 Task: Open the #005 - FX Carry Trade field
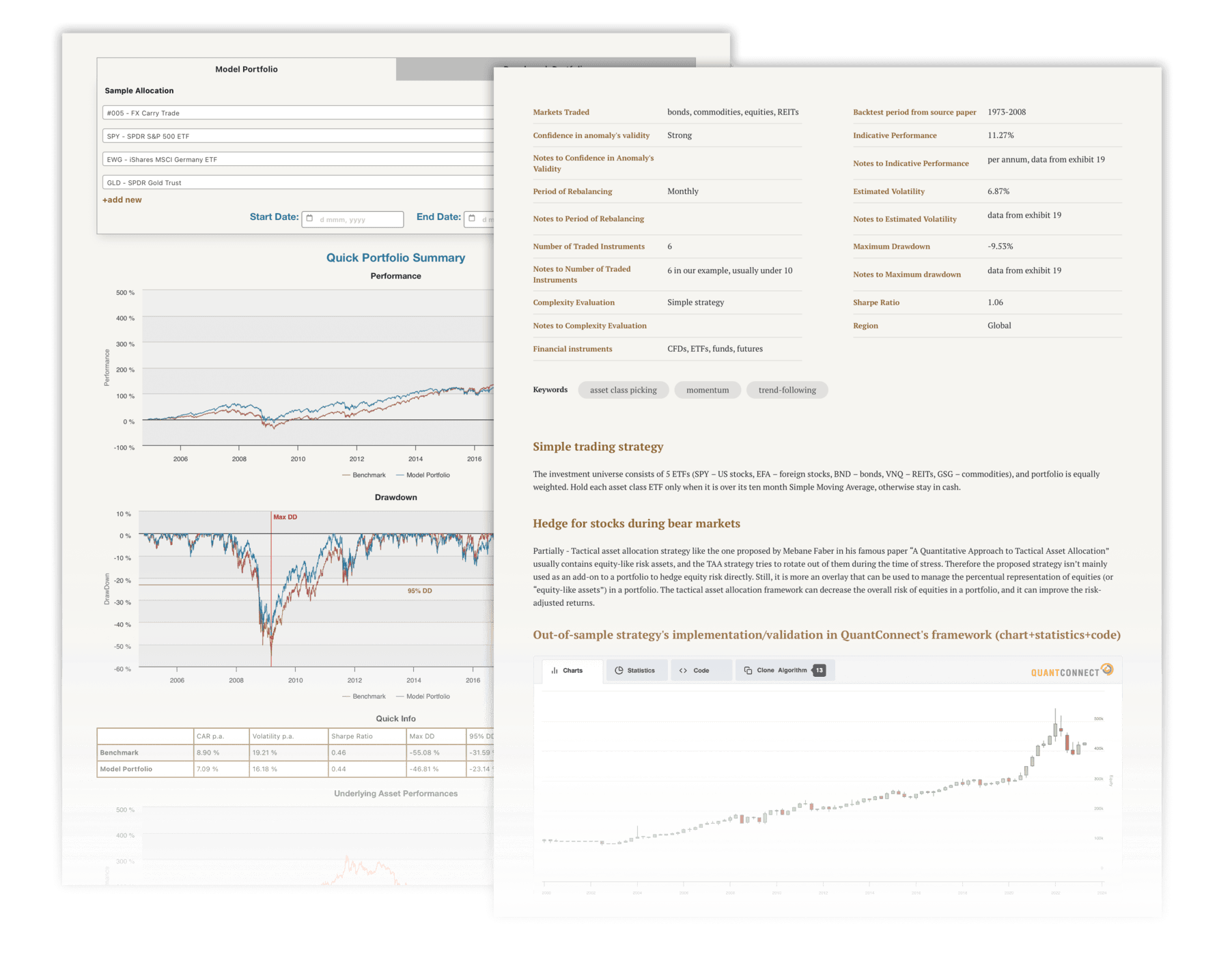click(x=298, y=113)
